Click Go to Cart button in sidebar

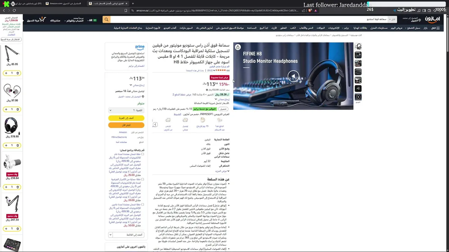click(11, 40)
